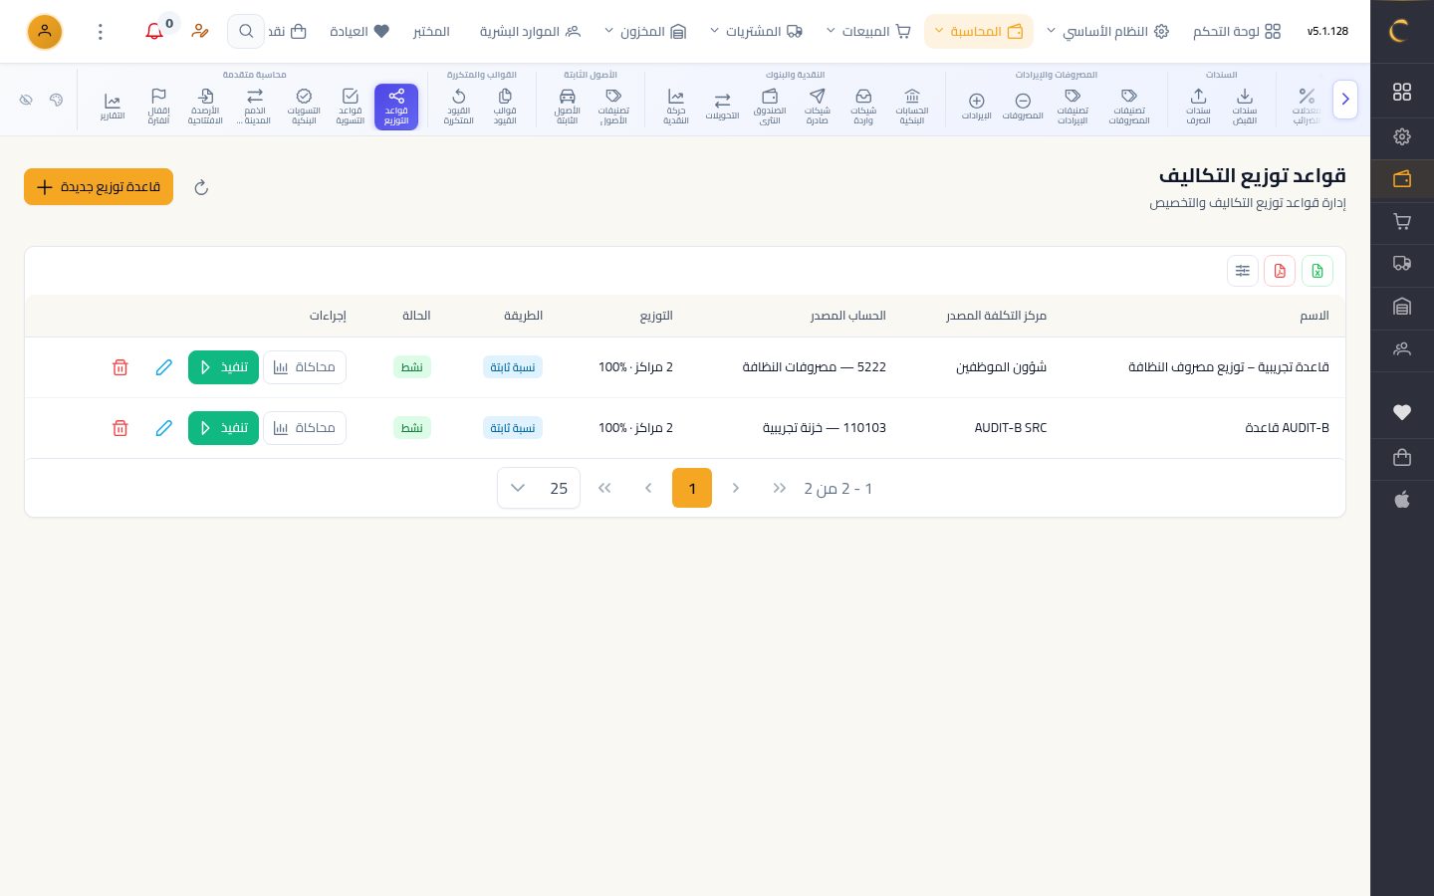Image resolution: width=1434 pixels, height=896 pixels.
Task: Open الأصول الثابتة fixed assets car icon
Action: (568, 107)
